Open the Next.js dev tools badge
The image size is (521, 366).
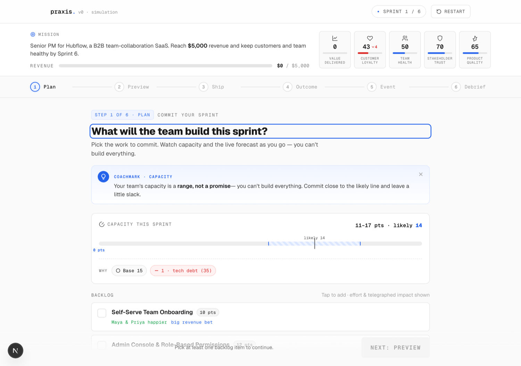[16, 351]
